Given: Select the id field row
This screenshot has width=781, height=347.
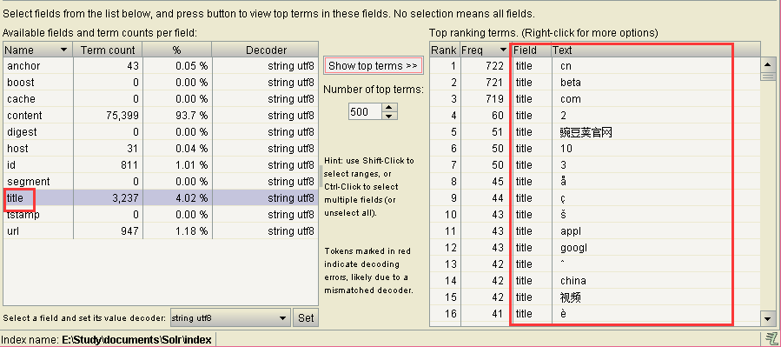Looking at the screenshot, I should click(x=161, y=165).
